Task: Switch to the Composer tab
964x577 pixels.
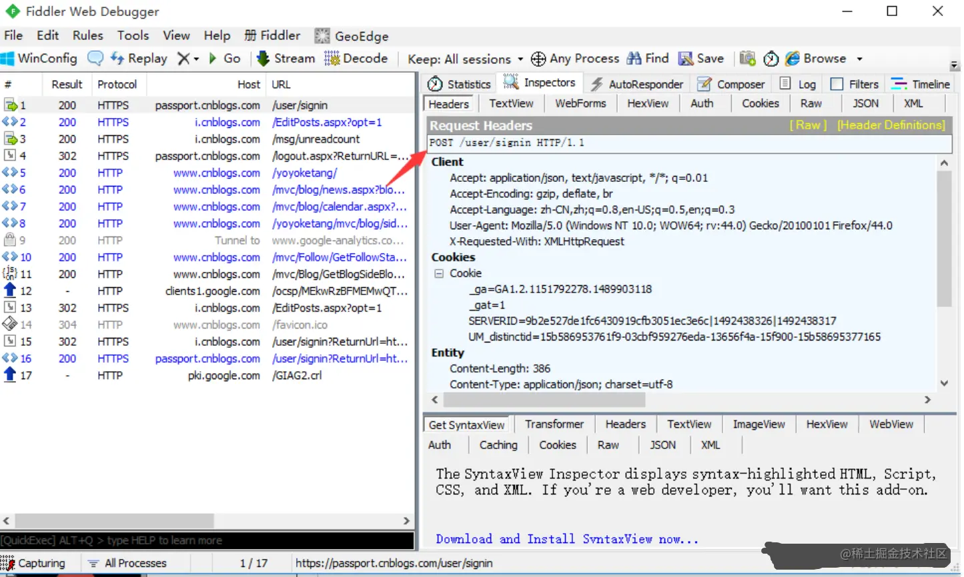Action: pyautogui.click(x=731, y=84)
